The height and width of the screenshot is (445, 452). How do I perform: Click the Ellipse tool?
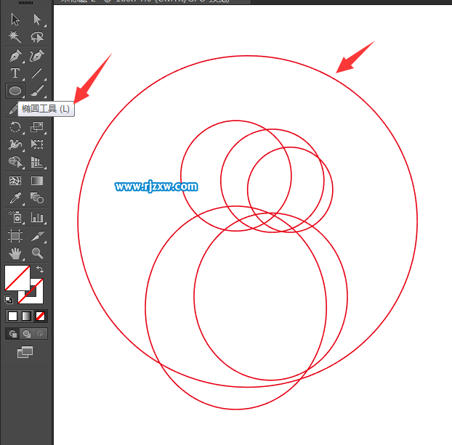coord(15,91)
